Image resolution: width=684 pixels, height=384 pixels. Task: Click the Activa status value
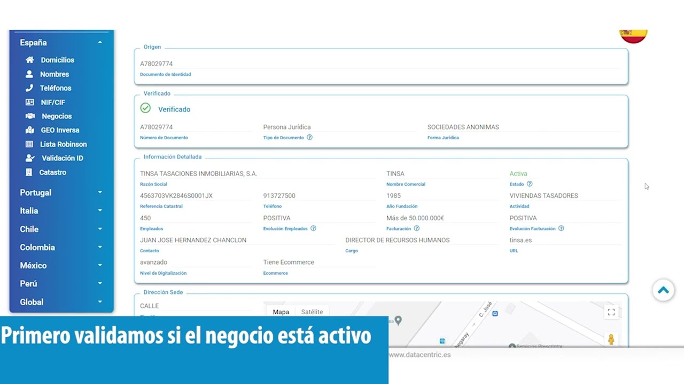click(x=518, y=173)
